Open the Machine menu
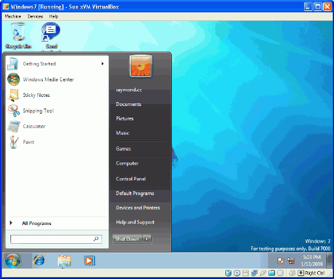 pos(13,16)
